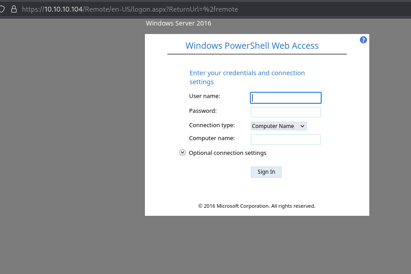Click the 'Windows PowerShell Web Access' heading
This screenshot has height=274, width=411.
coord(252,46)
